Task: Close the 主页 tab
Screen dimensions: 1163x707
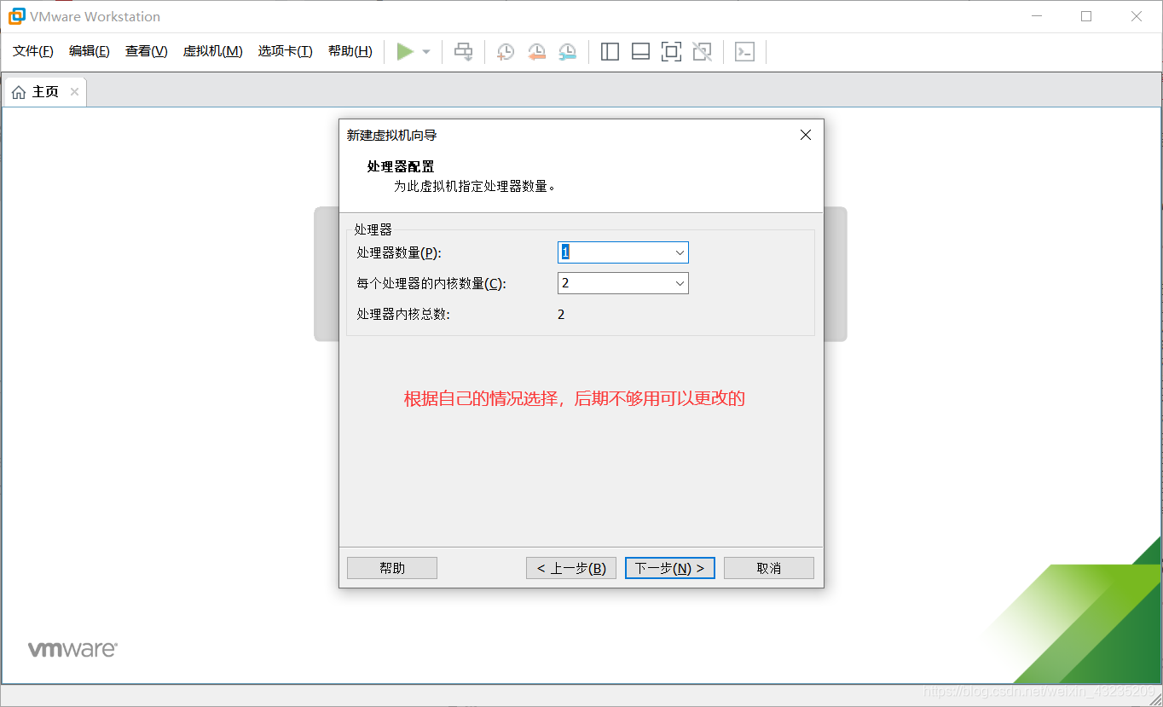Action: click(x=74, y=92)
